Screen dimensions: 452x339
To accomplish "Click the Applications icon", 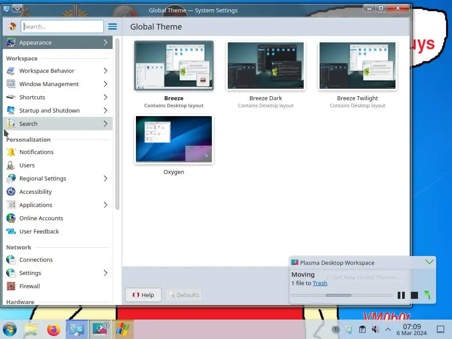I will [11, 205].
